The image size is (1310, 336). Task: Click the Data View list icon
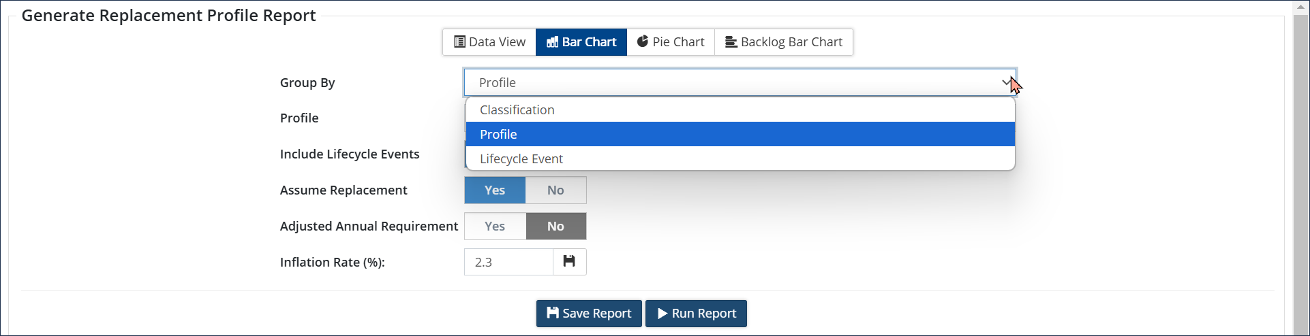[460, 42]
